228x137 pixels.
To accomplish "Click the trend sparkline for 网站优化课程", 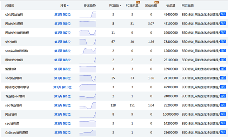I will [88, 24].
